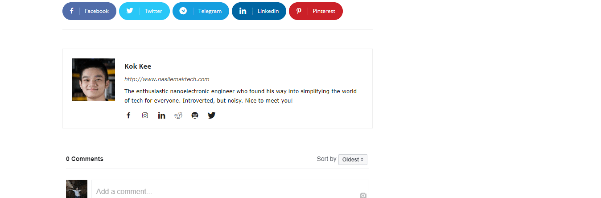601x198 pixels.
Task: Pin the article on Pinterest
Action: point(316,11)
